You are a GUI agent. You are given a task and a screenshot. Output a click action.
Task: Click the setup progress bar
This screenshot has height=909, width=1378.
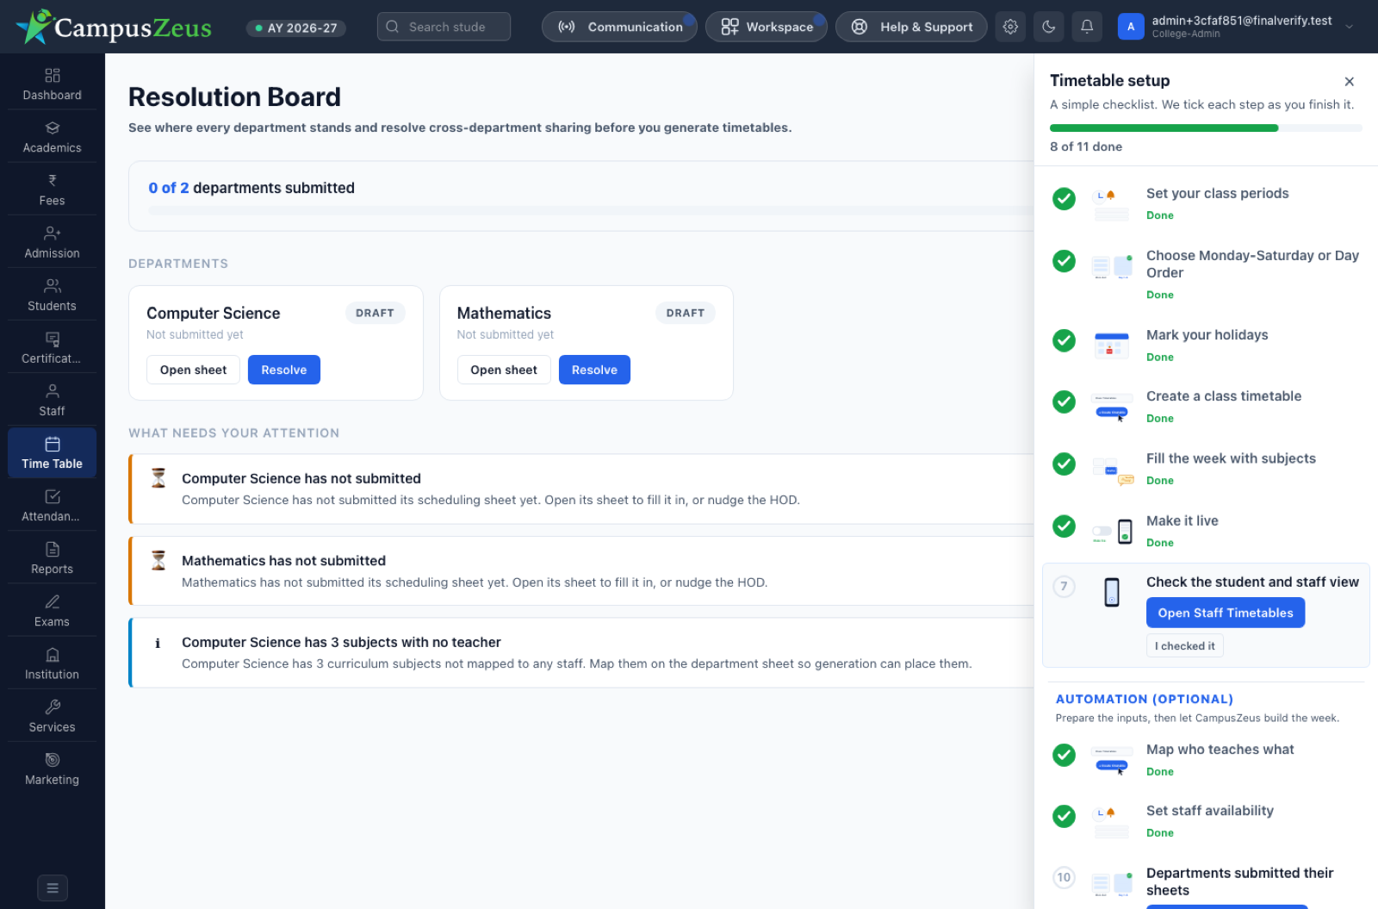1206,128
